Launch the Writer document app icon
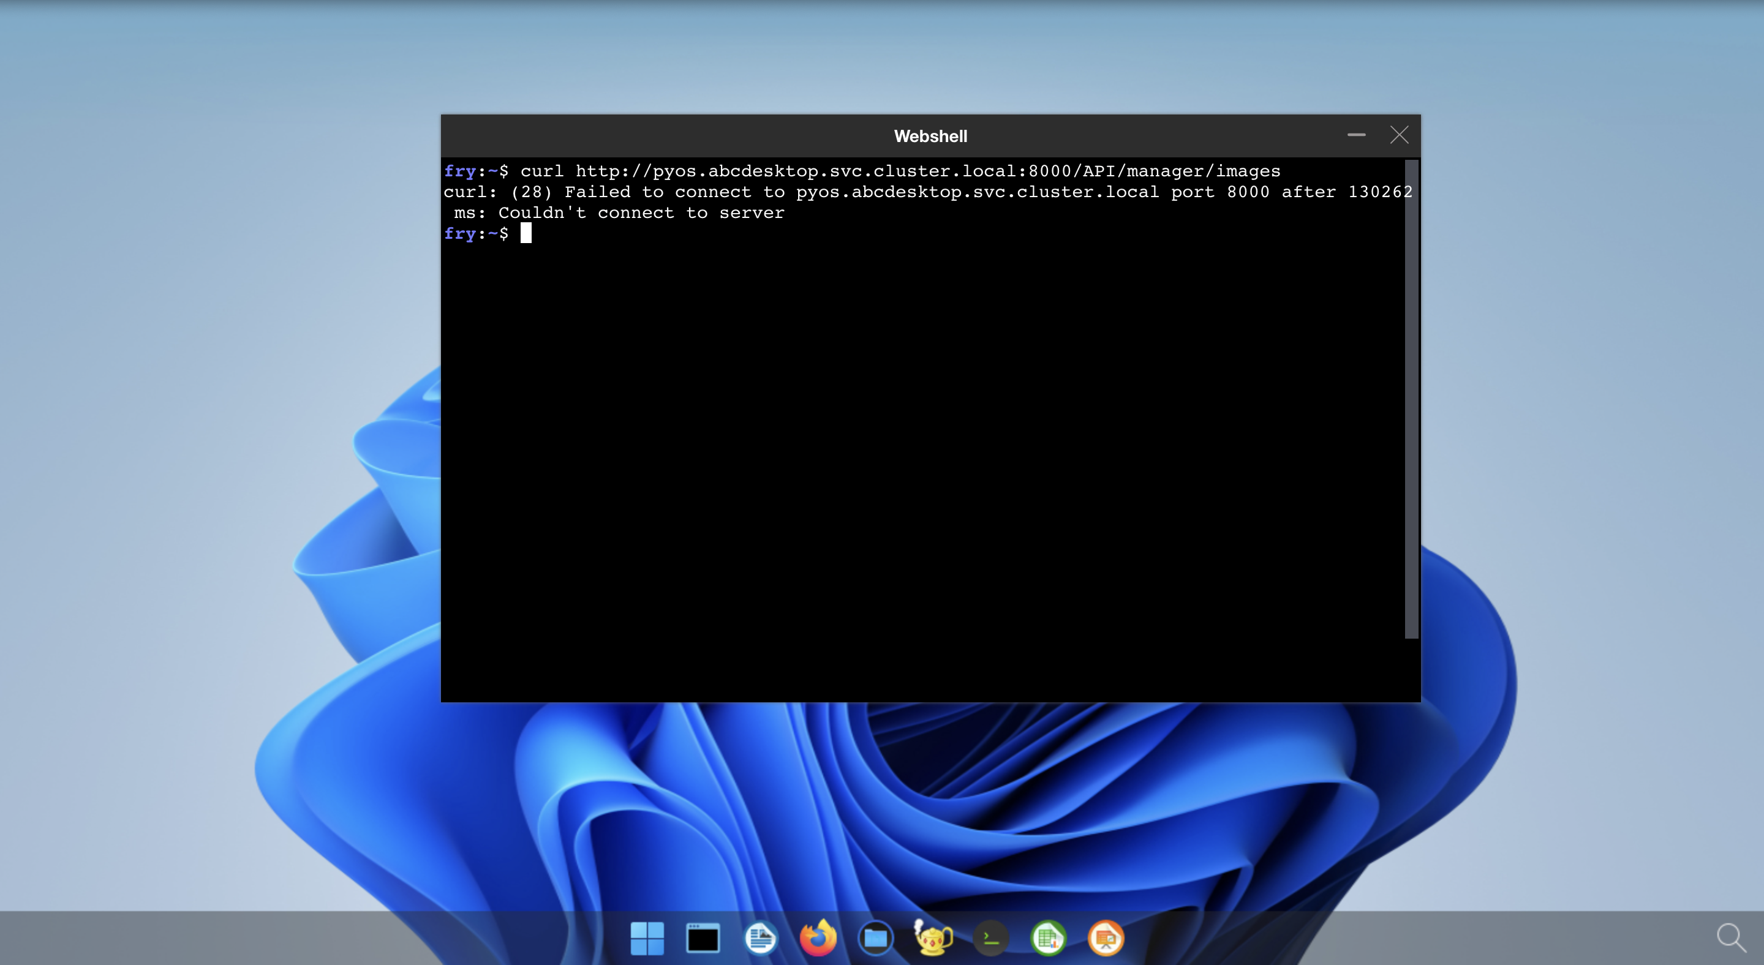Viewport: 1764px width, 965px height. point(761,937)
